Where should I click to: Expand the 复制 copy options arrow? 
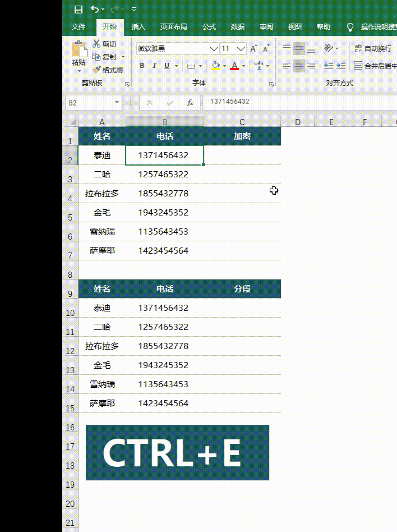pos(123,57)
